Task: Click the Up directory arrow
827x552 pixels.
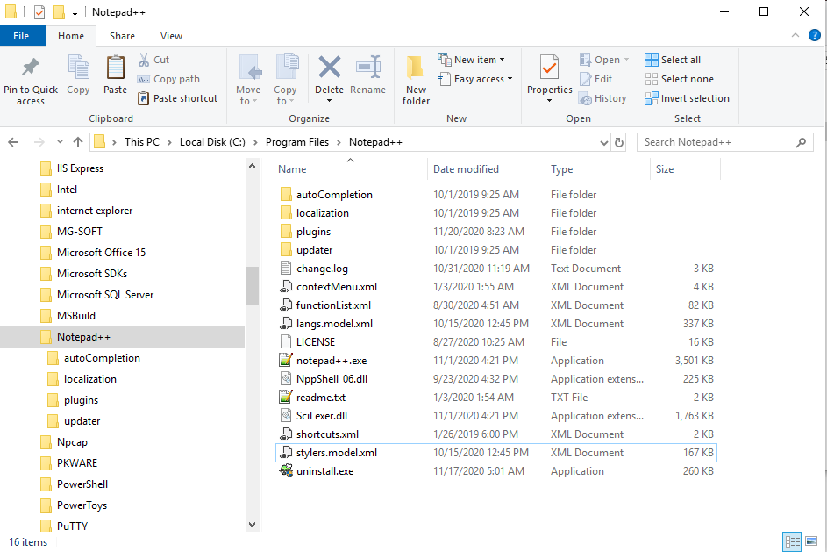Action: click(78, 142)
